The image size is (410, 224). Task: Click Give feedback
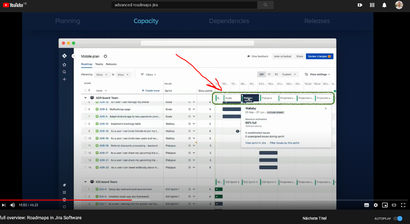258,57
